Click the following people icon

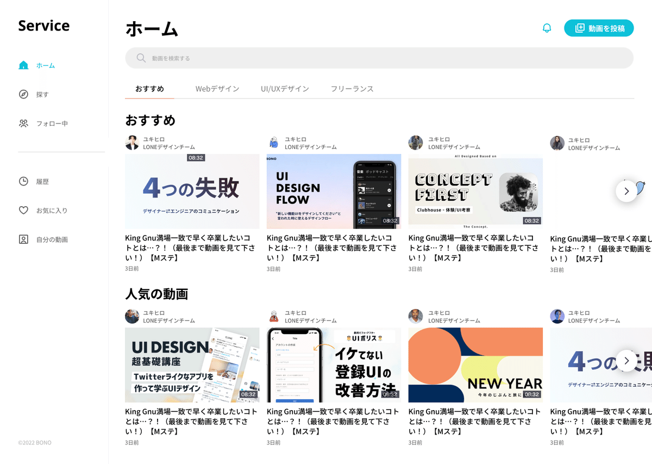(x=23, y=123)
